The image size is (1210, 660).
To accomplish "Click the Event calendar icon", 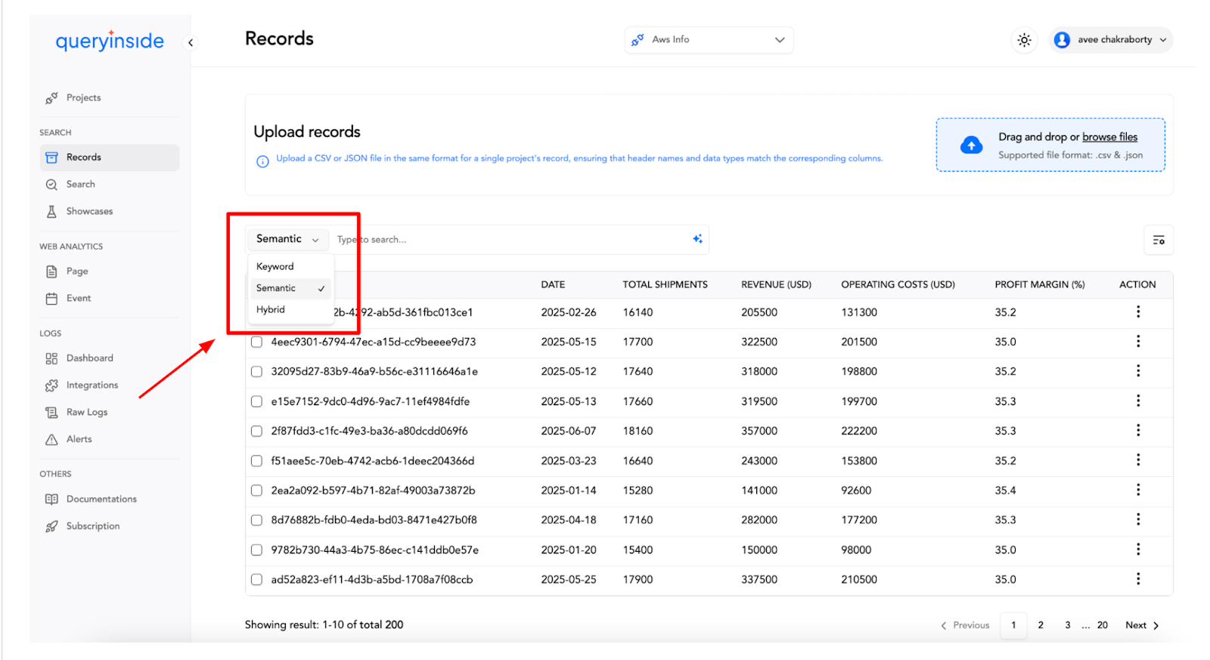I will [x=51, y=299].
